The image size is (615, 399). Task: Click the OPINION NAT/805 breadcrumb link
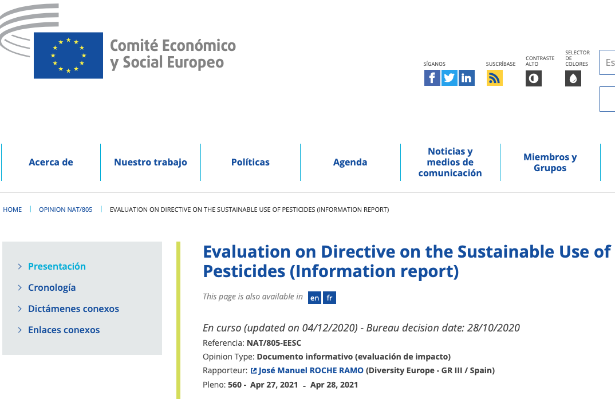tap(65, 210)
